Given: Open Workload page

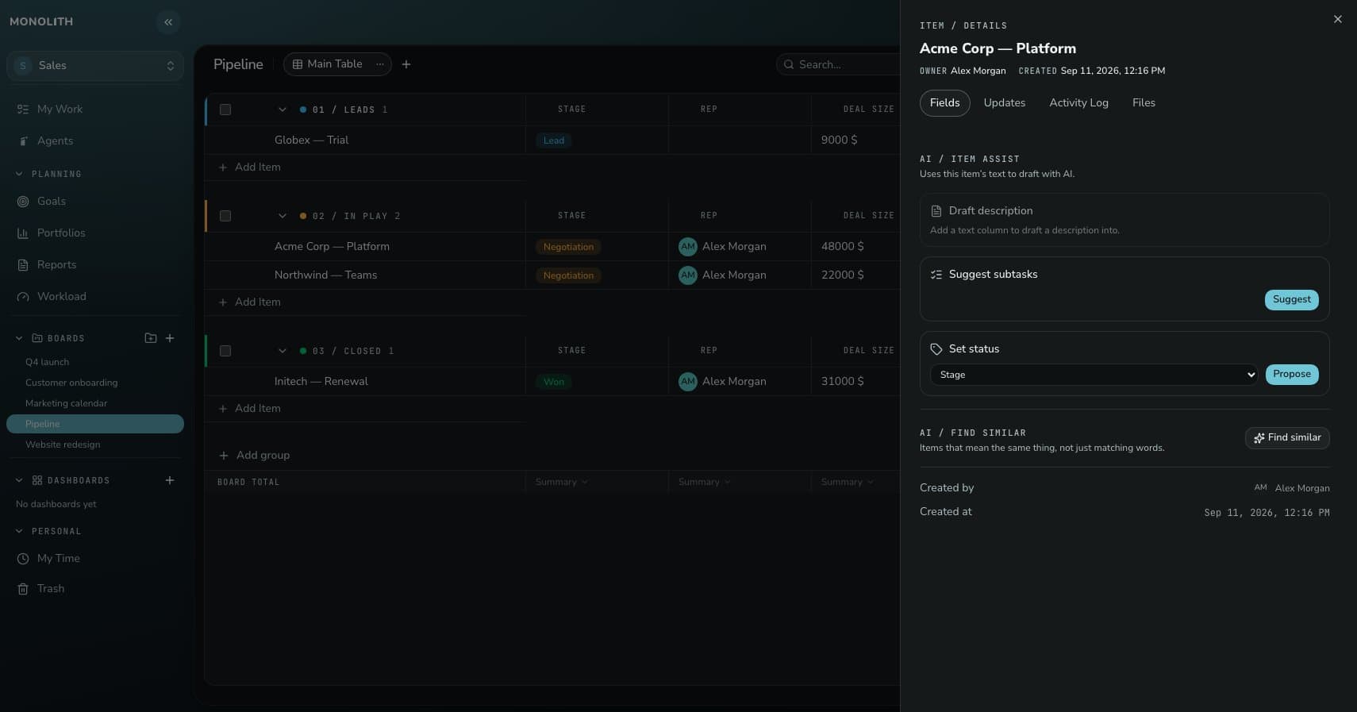Looking at the screenshot, I should click(x=95, y=296).
